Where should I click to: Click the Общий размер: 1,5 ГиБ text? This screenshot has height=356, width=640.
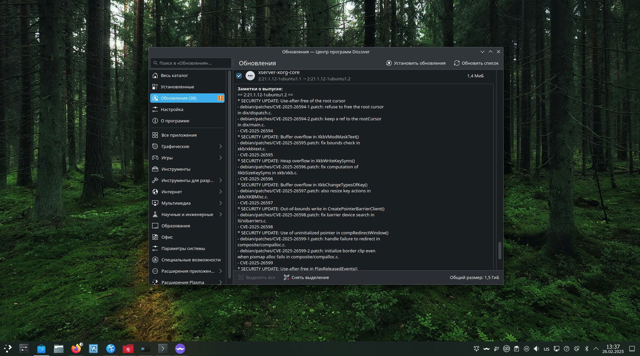(474, 278)
